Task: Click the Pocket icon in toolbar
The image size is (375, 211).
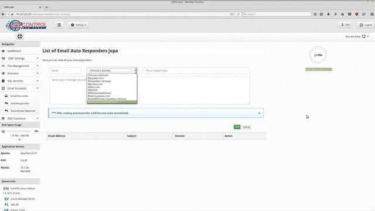Action: [x=350, y=14]
